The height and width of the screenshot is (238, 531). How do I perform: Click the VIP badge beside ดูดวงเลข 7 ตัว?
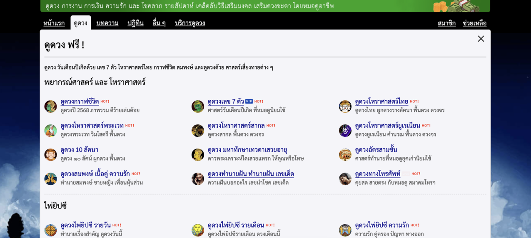[x=249, y=101]
